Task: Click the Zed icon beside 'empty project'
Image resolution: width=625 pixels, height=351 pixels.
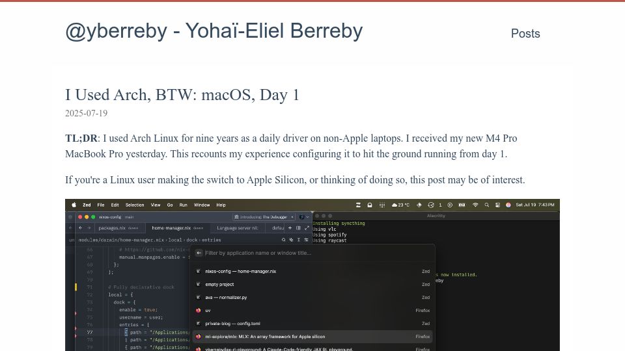Action: point(199,285)
